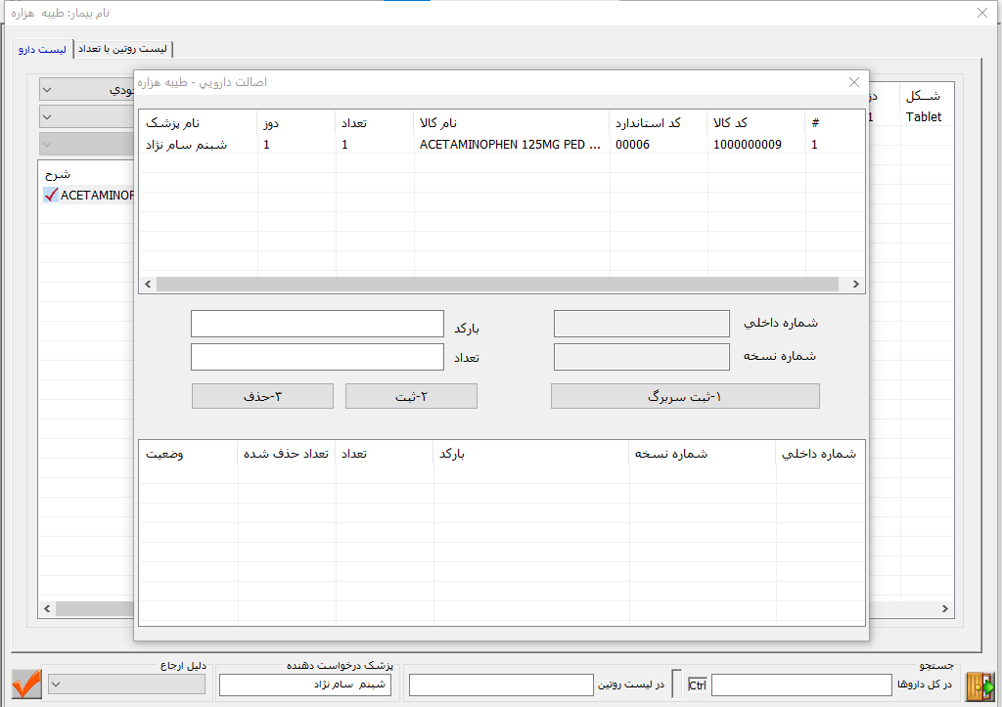The height and width of the screenshot is (707, 1002).
Task: Close the اصالت دارويي dialog
Action: tap(853, 83)
